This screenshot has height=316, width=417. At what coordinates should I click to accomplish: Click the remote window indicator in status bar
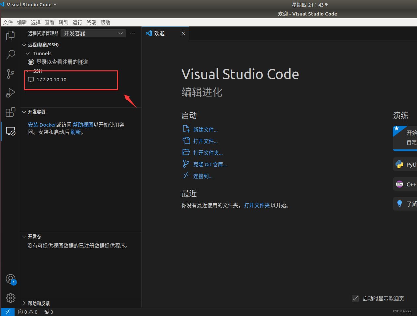click(x=8, y=312)
